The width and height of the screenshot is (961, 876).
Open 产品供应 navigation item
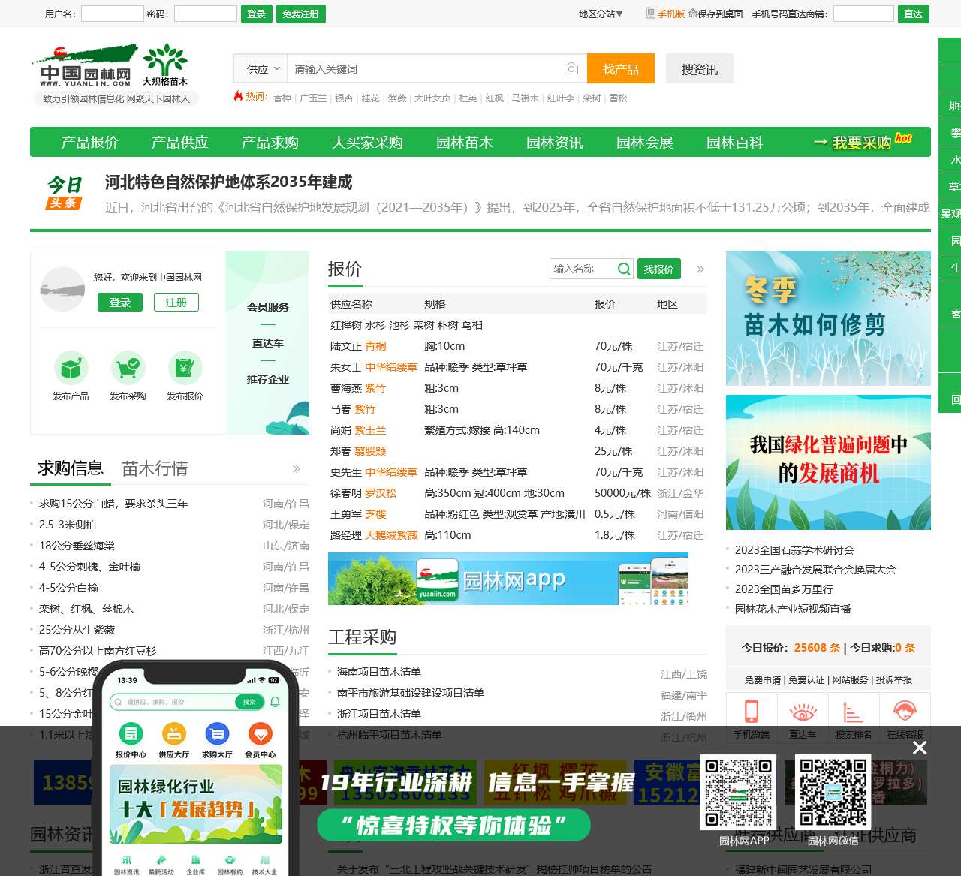180,143
